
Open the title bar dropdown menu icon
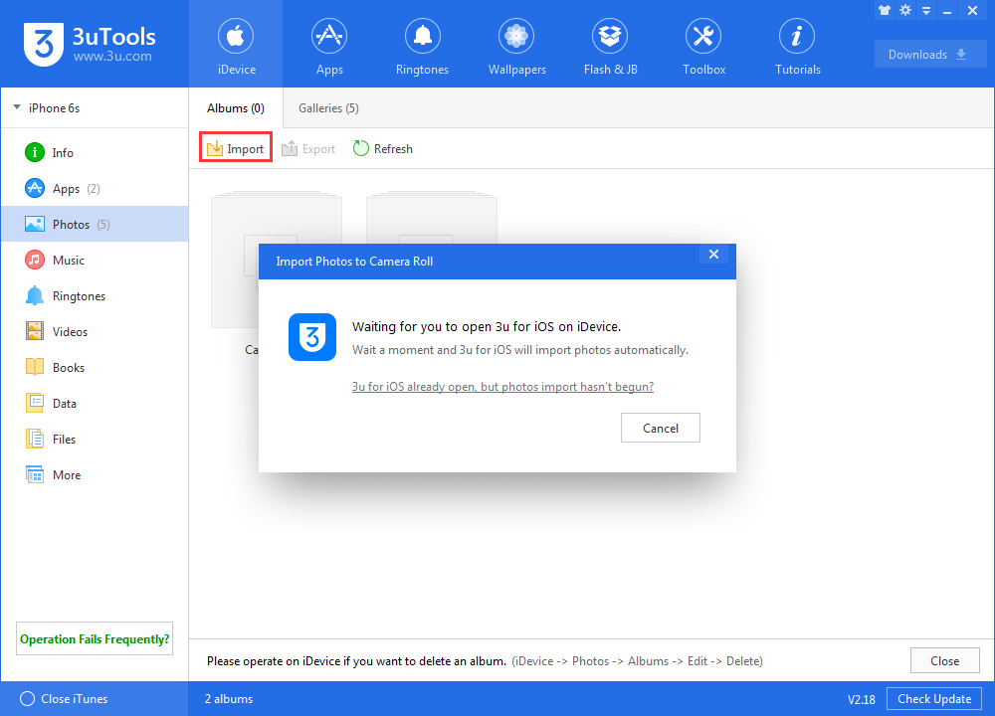point(926,11)
